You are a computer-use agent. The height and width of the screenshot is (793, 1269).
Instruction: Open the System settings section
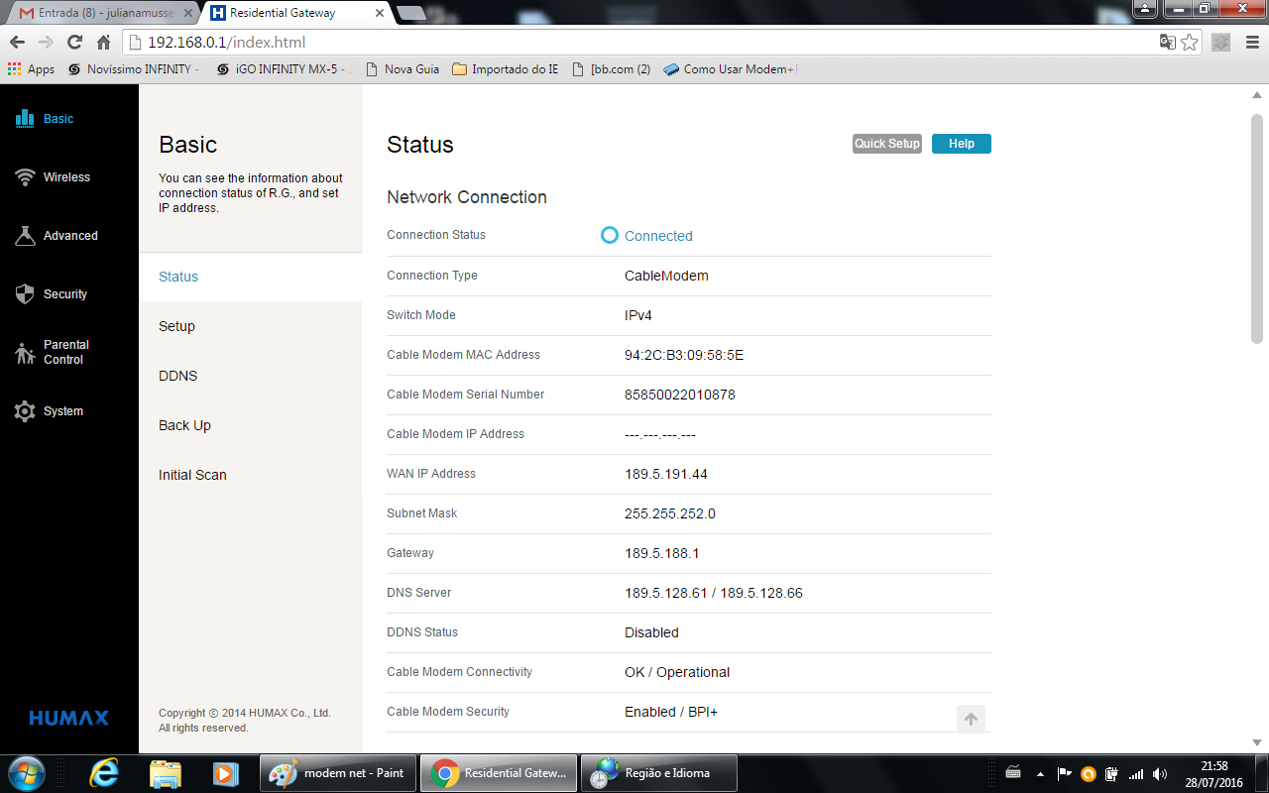click(x=50, y=411)
